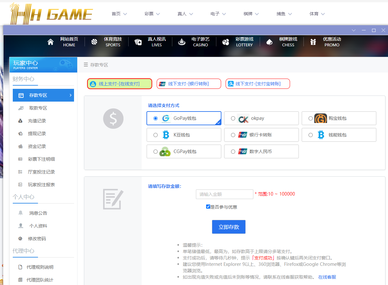The height and width of the screenshot is (285, 388).
Task: Click the gift icon for 优惠活动 Promo
Action: (313, 42)
